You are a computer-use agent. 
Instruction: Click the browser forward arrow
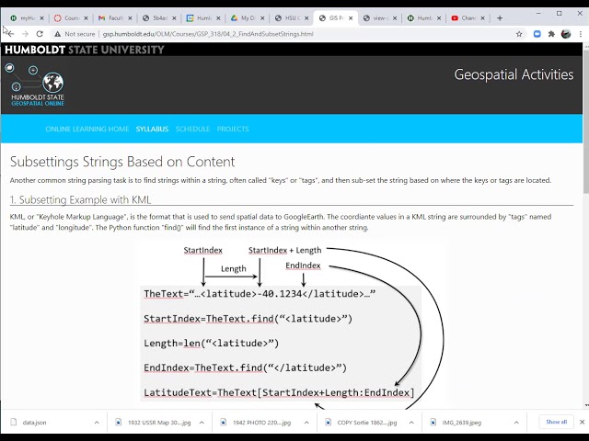25,34
